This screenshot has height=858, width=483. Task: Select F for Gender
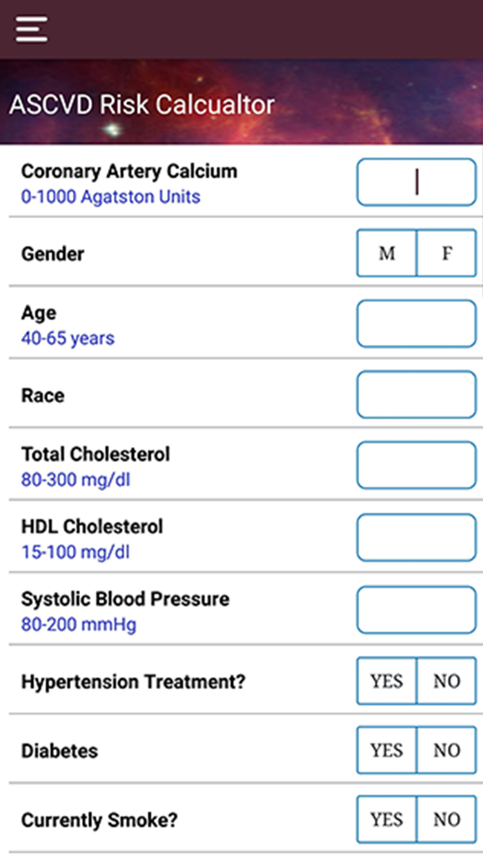[446, 254]
